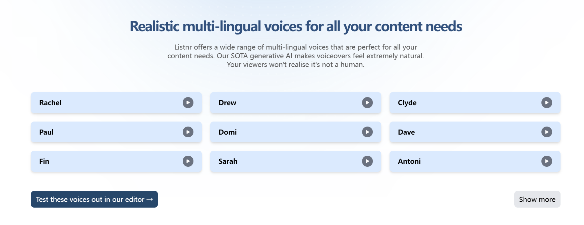Start the Domi voice preview
The width and height of the screenshot is (584, 225).
[367, 132]
